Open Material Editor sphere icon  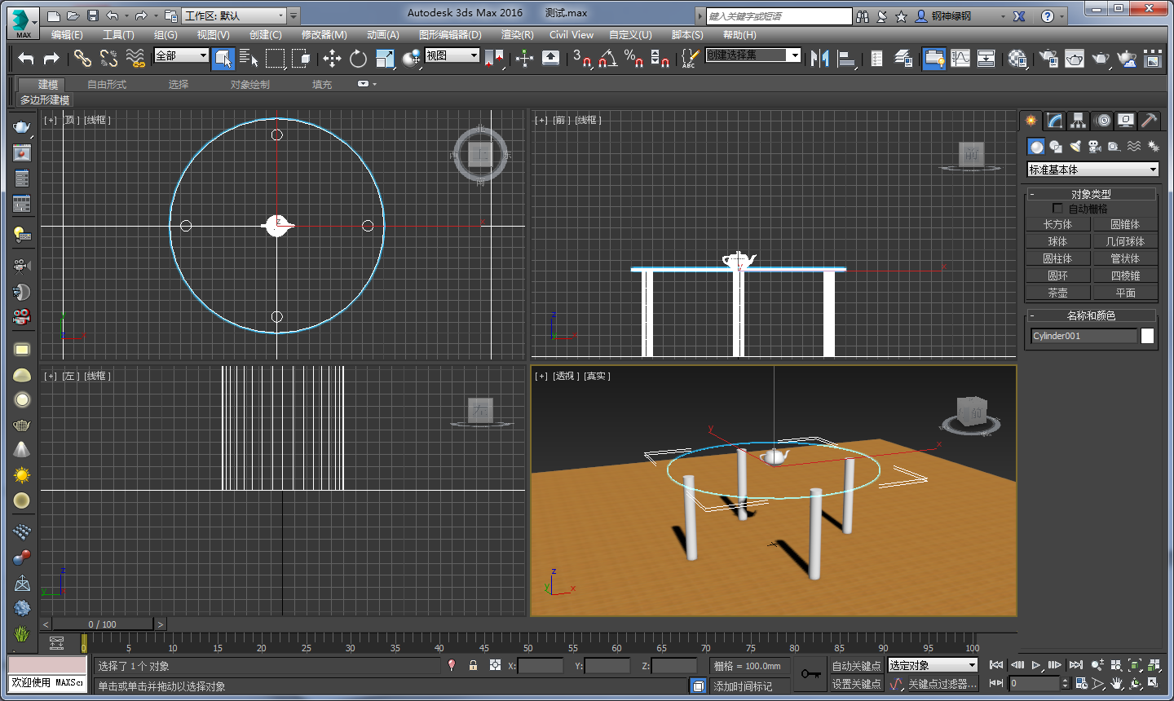pos(1017,58)
